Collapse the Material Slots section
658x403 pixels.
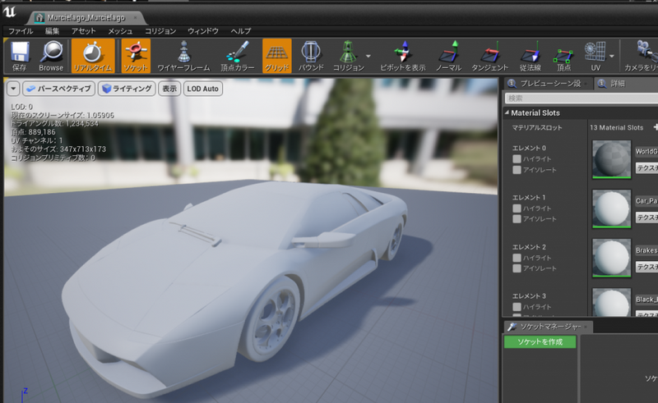pos(507,112)
